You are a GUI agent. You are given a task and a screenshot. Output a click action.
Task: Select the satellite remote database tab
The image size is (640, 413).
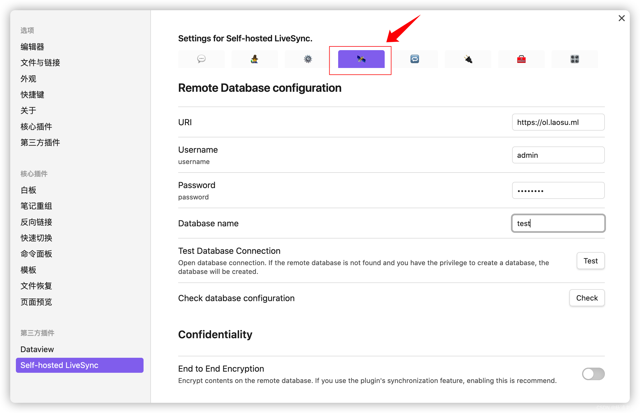[x=361, y=59]
